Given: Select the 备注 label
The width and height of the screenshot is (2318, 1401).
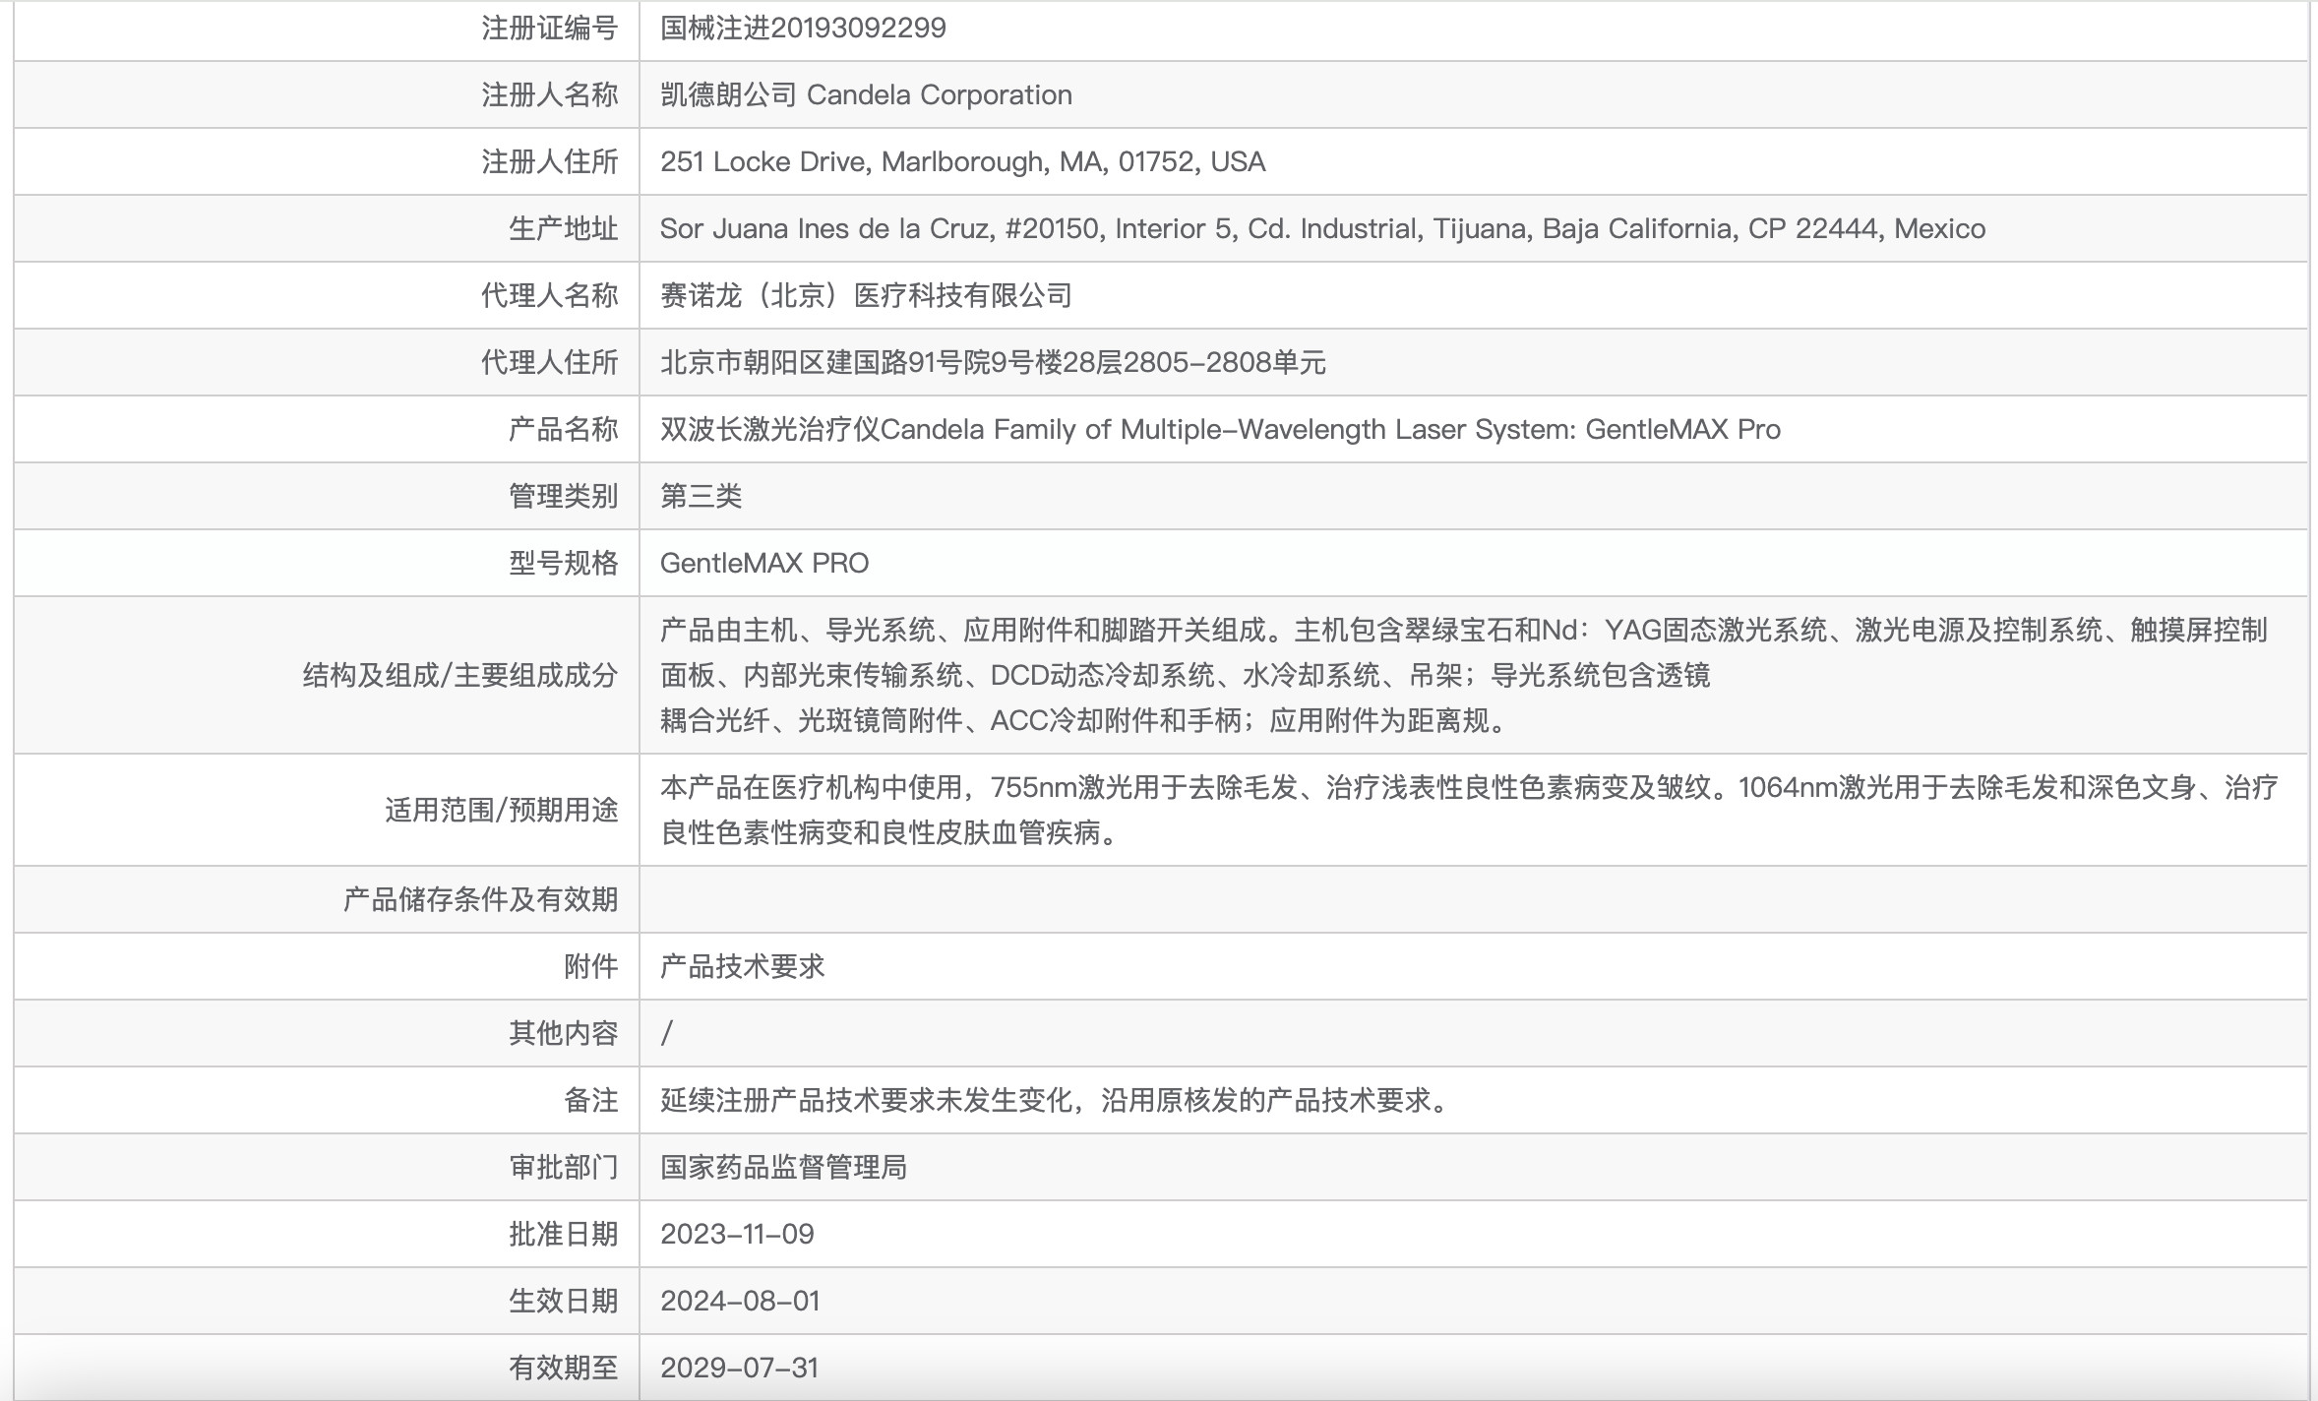Looking at the screenshot, I should [x=591, y=1100].
